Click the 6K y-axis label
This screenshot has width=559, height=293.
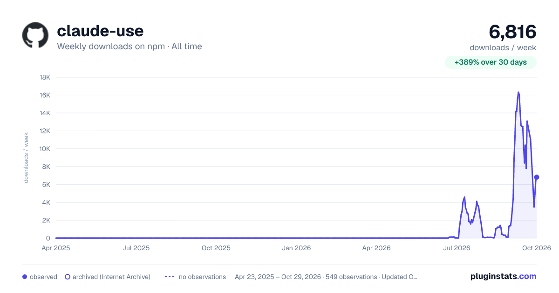click(x=47, y=185)
